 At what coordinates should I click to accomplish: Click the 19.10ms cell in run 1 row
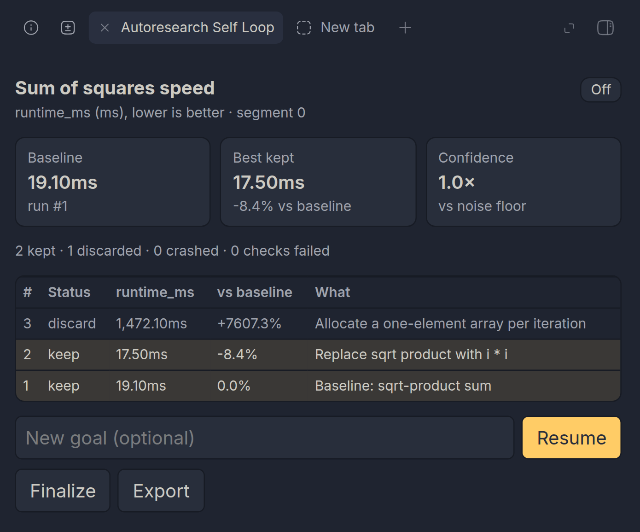[x=140, y=386]
